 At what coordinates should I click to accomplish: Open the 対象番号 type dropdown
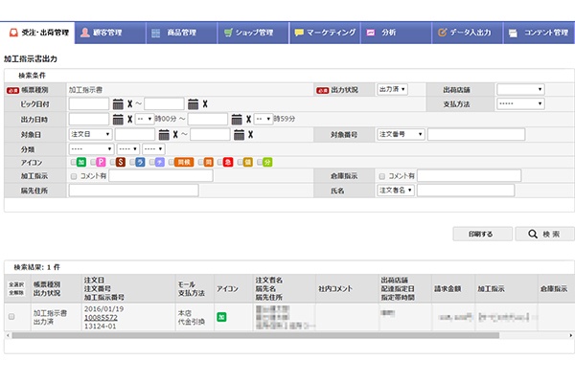click(401, 135)
